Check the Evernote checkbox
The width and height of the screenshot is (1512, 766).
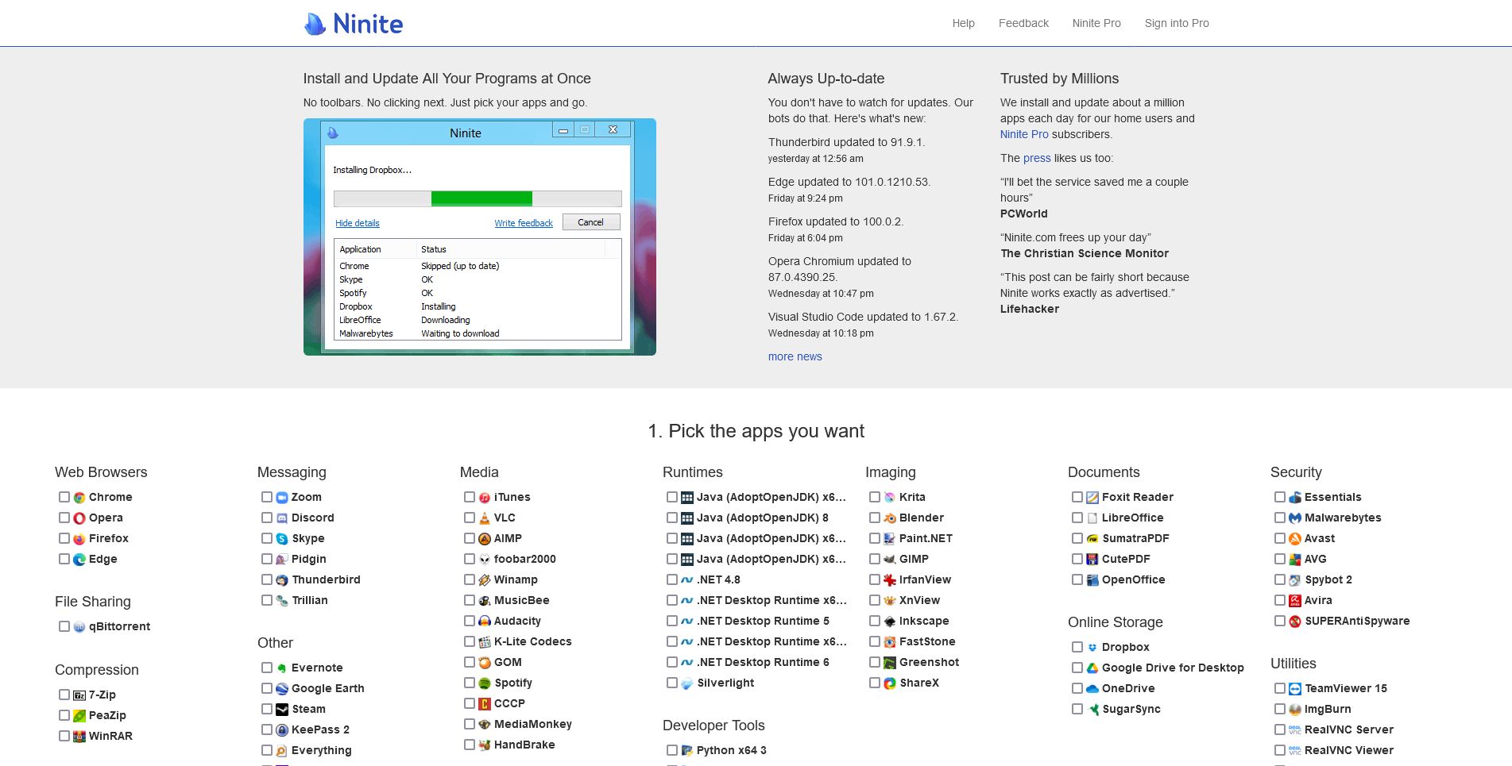point(267,668)
